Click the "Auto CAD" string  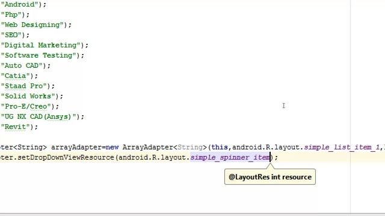[x=22, y=65]
